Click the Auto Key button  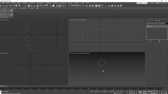pyautogui.click(x=145, y=91)
